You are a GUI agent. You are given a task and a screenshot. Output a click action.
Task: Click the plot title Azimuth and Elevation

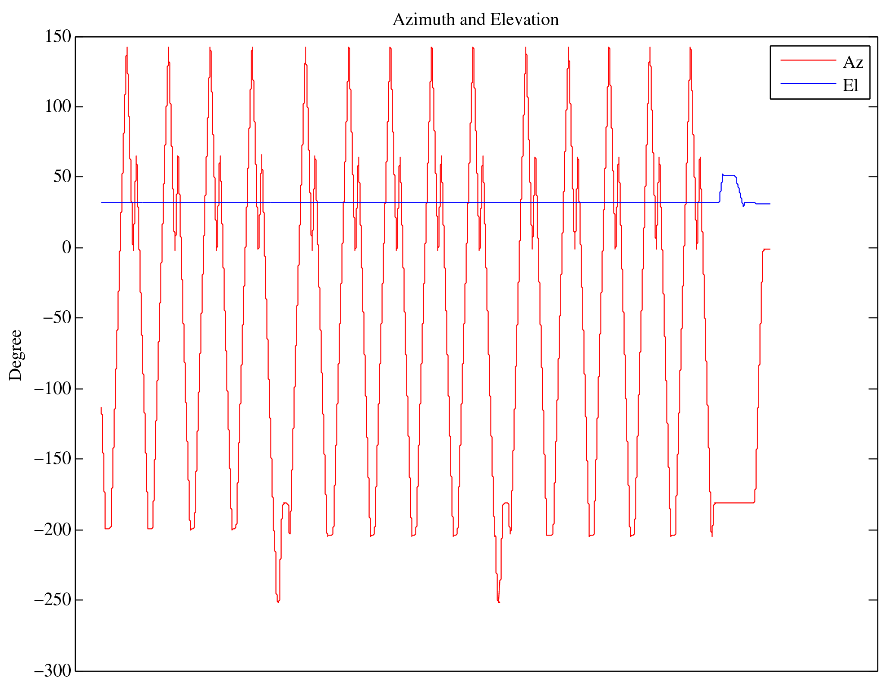pyautogui.click(x=475, y=20)
